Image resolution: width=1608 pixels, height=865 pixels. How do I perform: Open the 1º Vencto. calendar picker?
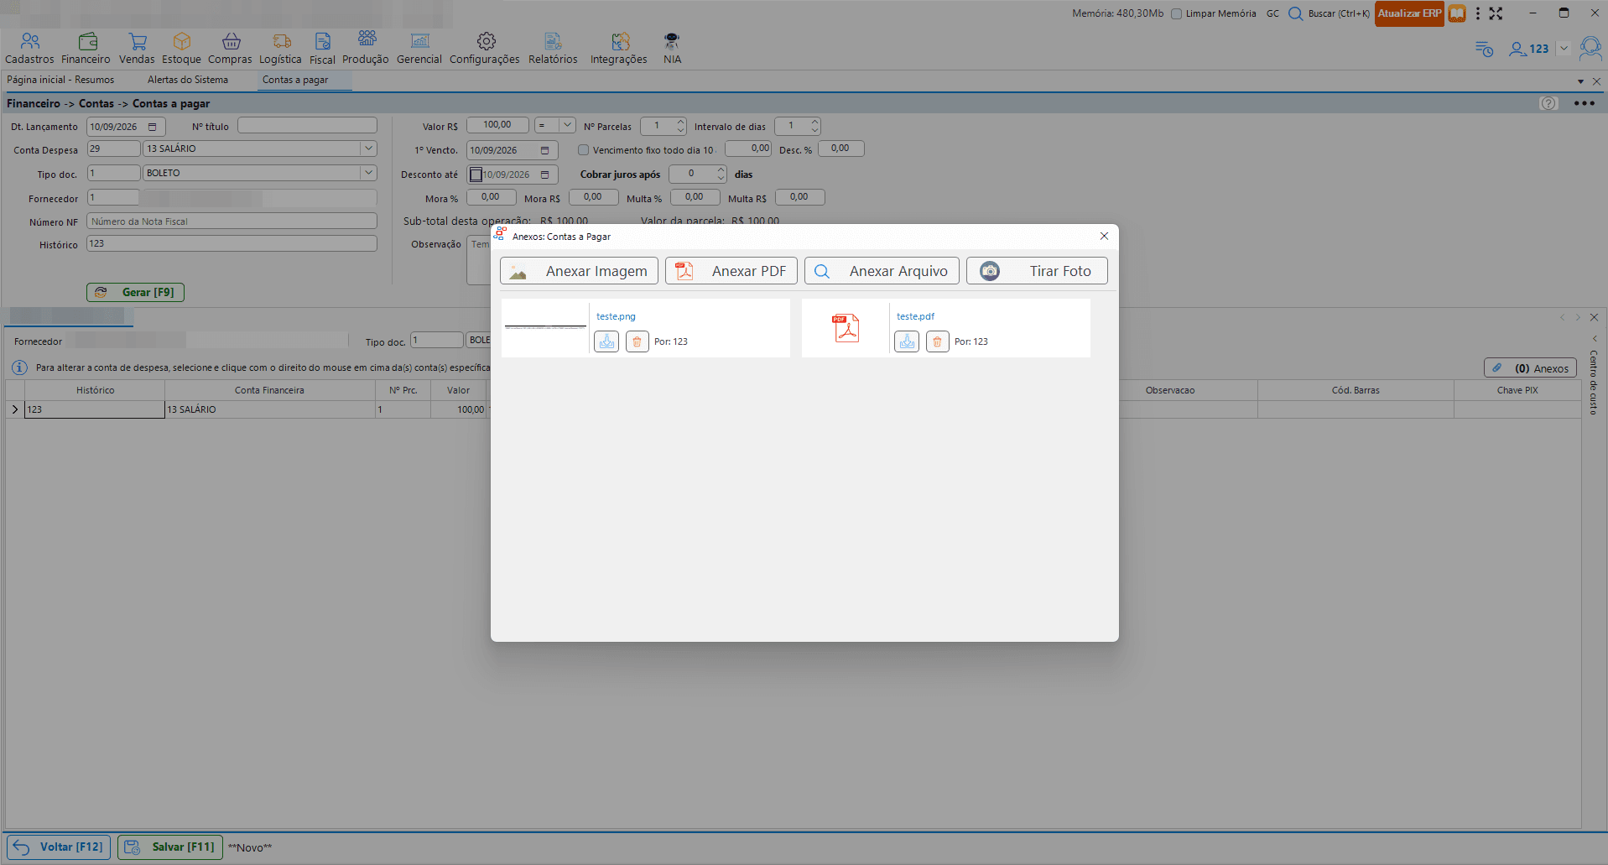tap(545, 150)
